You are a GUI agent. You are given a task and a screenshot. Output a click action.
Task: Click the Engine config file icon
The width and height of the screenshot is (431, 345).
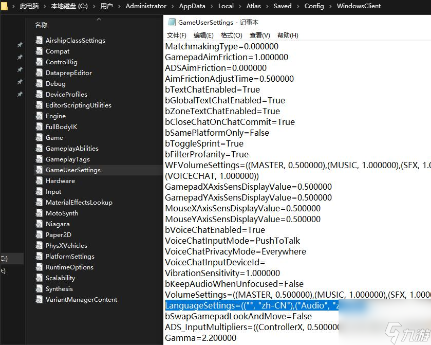click(x=39, y=116)
